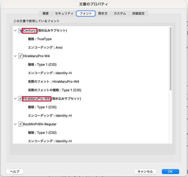The height and width of the screenshot is (177, 188).
Task: Collapse HiraMaruPro-W4 (埋め込みサブセット) chevron
Action: (x=15, y=99)
